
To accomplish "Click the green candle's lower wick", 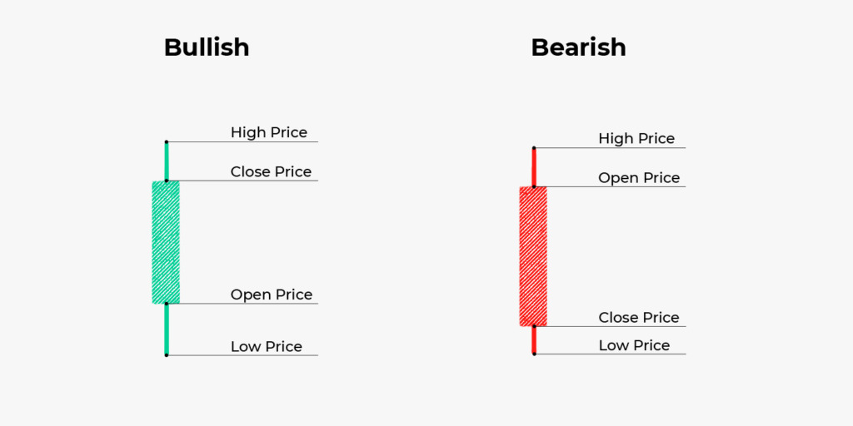I will 167,329.
